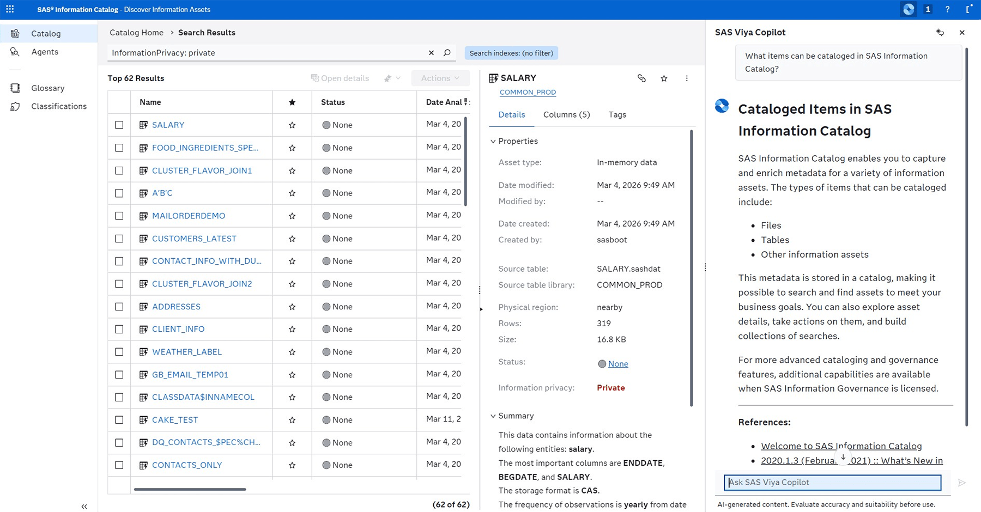The height and width of the screenshot is (512, 981).
Task: Open the Welcome to SAS Information Catalog reference
Action: tap(841, 446)
